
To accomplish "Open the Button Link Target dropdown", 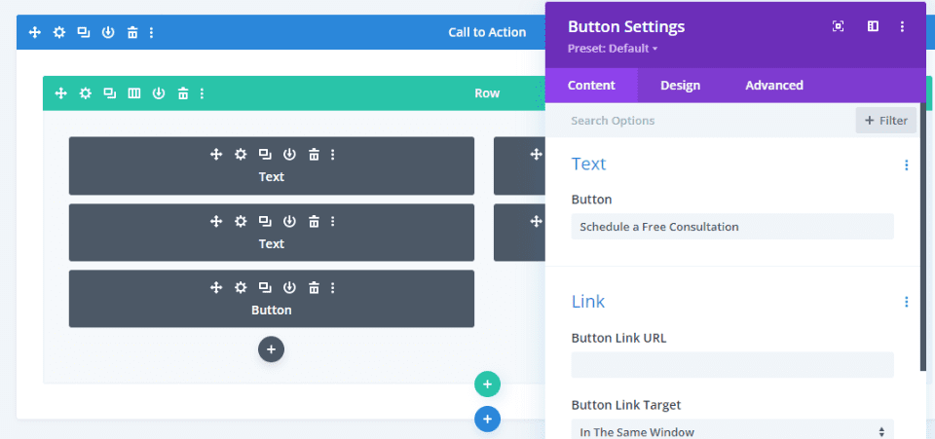I will click(x=731, y=431).
